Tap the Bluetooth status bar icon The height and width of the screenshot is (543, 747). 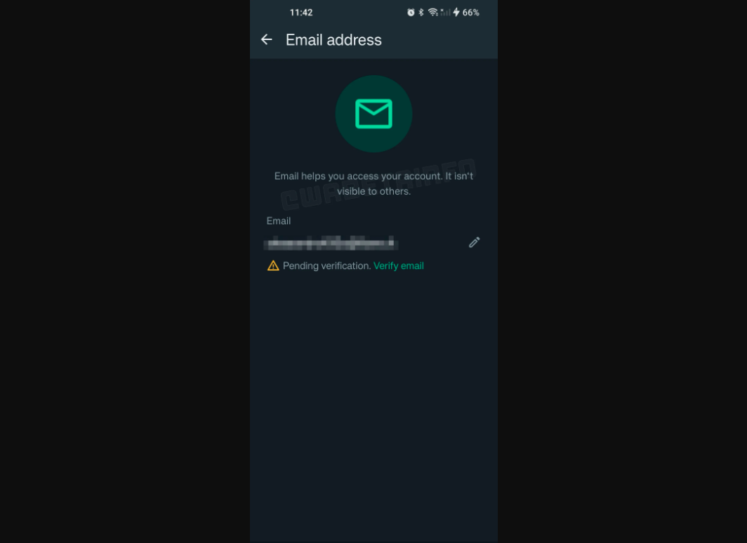click(421, 13)
